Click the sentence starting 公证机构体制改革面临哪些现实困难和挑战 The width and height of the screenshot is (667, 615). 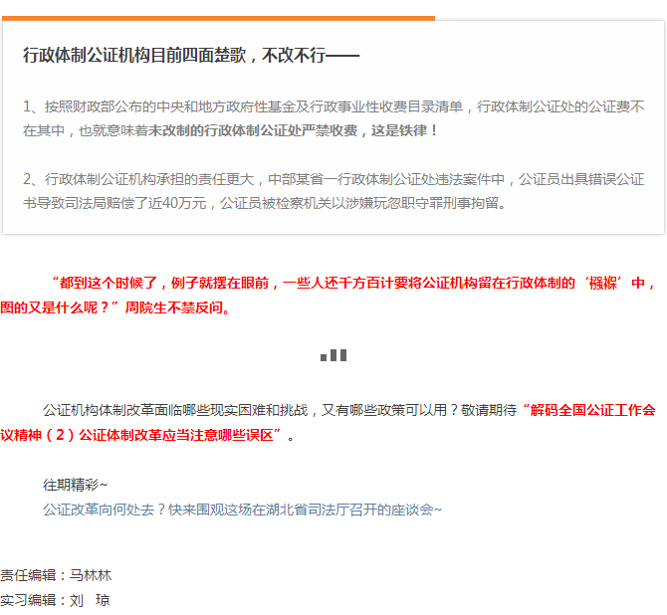pos(280,410)
